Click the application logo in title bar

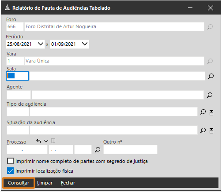point(8,7)
